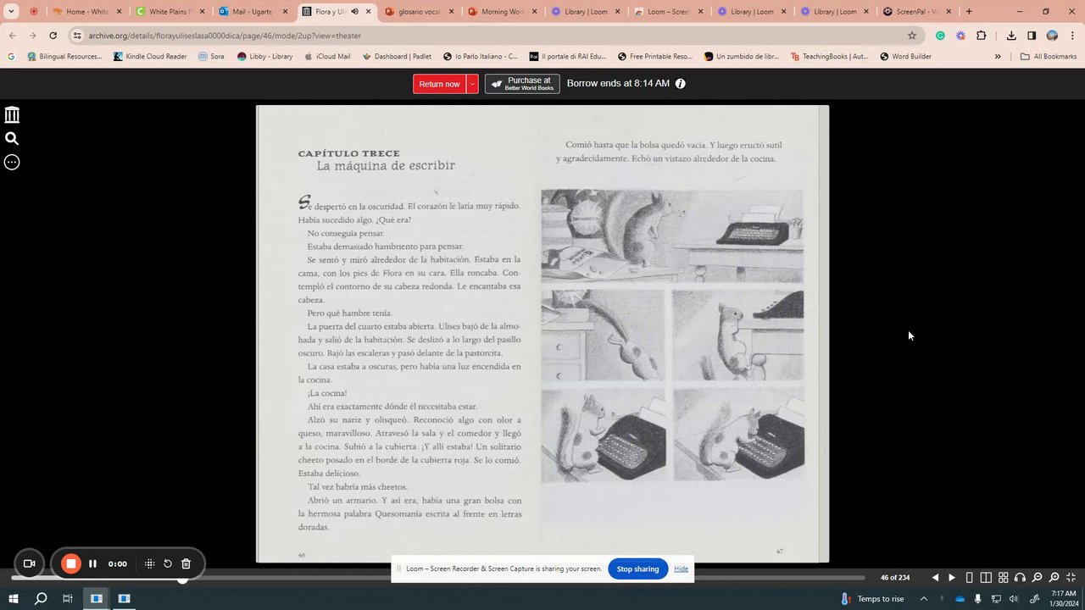The width and height of the screenshot is (1085, 610).
Task: Mute the Flora y Ulises tab audio icon
Action: (354, 12)
